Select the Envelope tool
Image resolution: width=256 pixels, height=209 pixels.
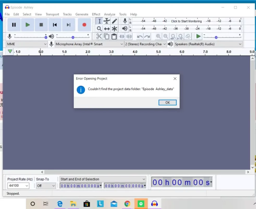pyautogui.click(x=107, y=21)
